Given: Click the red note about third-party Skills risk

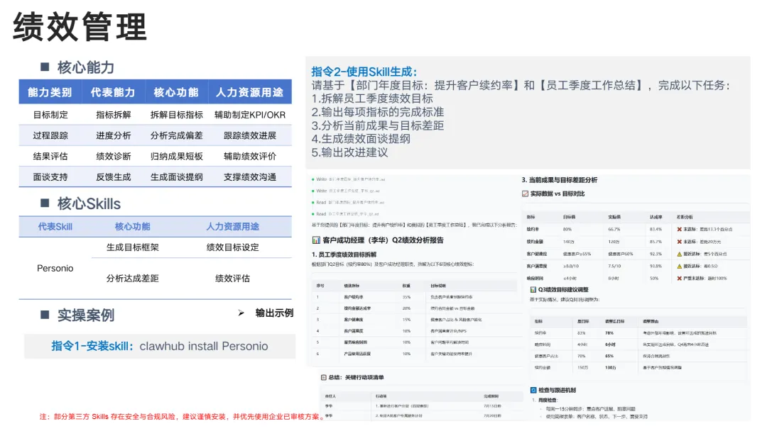Looking at the screenshot, I should tap(182, 416).
